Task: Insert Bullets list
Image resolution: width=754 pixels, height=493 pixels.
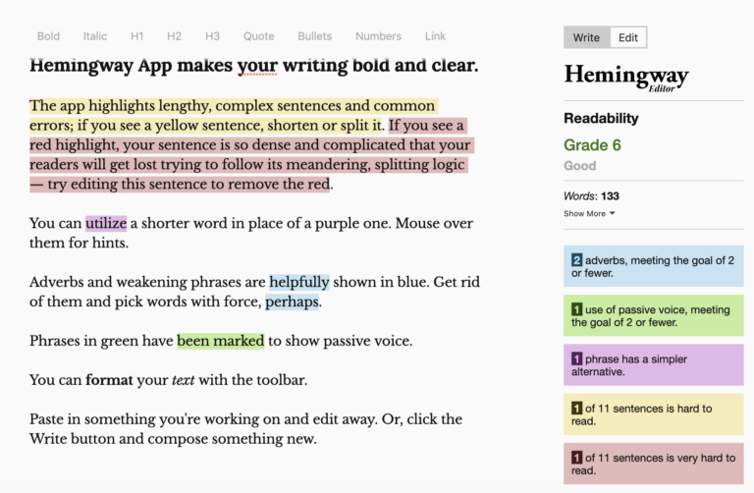Action: pyautogui.click(x=314, y=36)
